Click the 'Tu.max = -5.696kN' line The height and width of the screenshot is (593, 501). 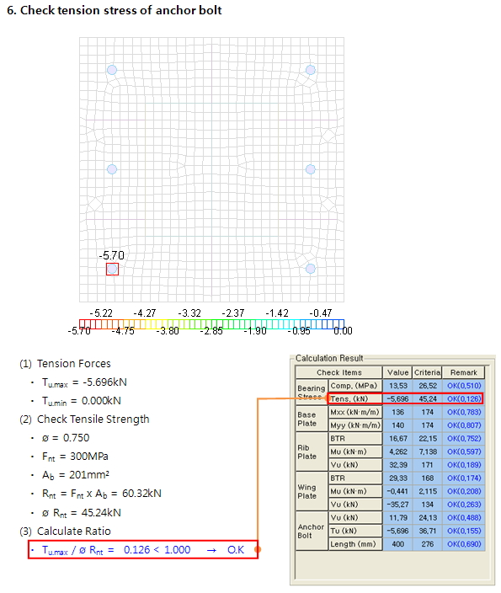[x=84, y=382]
